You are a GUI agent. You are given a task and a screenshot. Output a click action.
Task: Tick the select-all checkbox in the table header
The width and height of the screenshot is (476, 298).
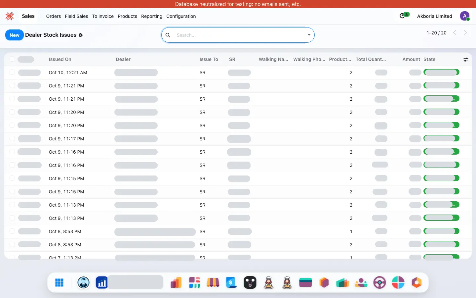tap(12, 59)
